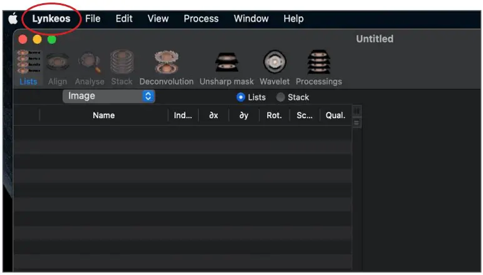This screenshot has width=483, height=275.
Task: Open the Wavelet tool
Action: [x=275, y=67]
